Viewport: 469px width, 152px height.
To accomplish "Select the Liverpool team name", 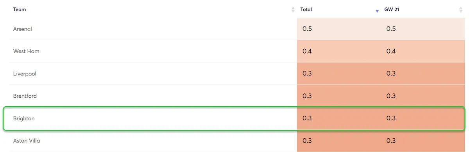I will pos(25,73).
